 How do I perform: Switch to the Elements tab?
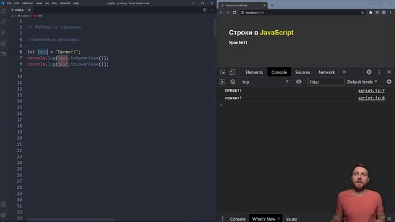tap(254, 72)
